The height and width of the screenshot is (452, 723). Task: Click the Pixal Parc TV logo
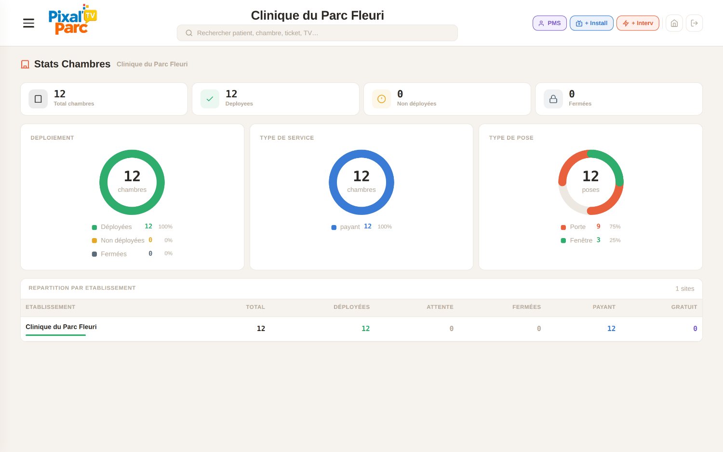72,20
